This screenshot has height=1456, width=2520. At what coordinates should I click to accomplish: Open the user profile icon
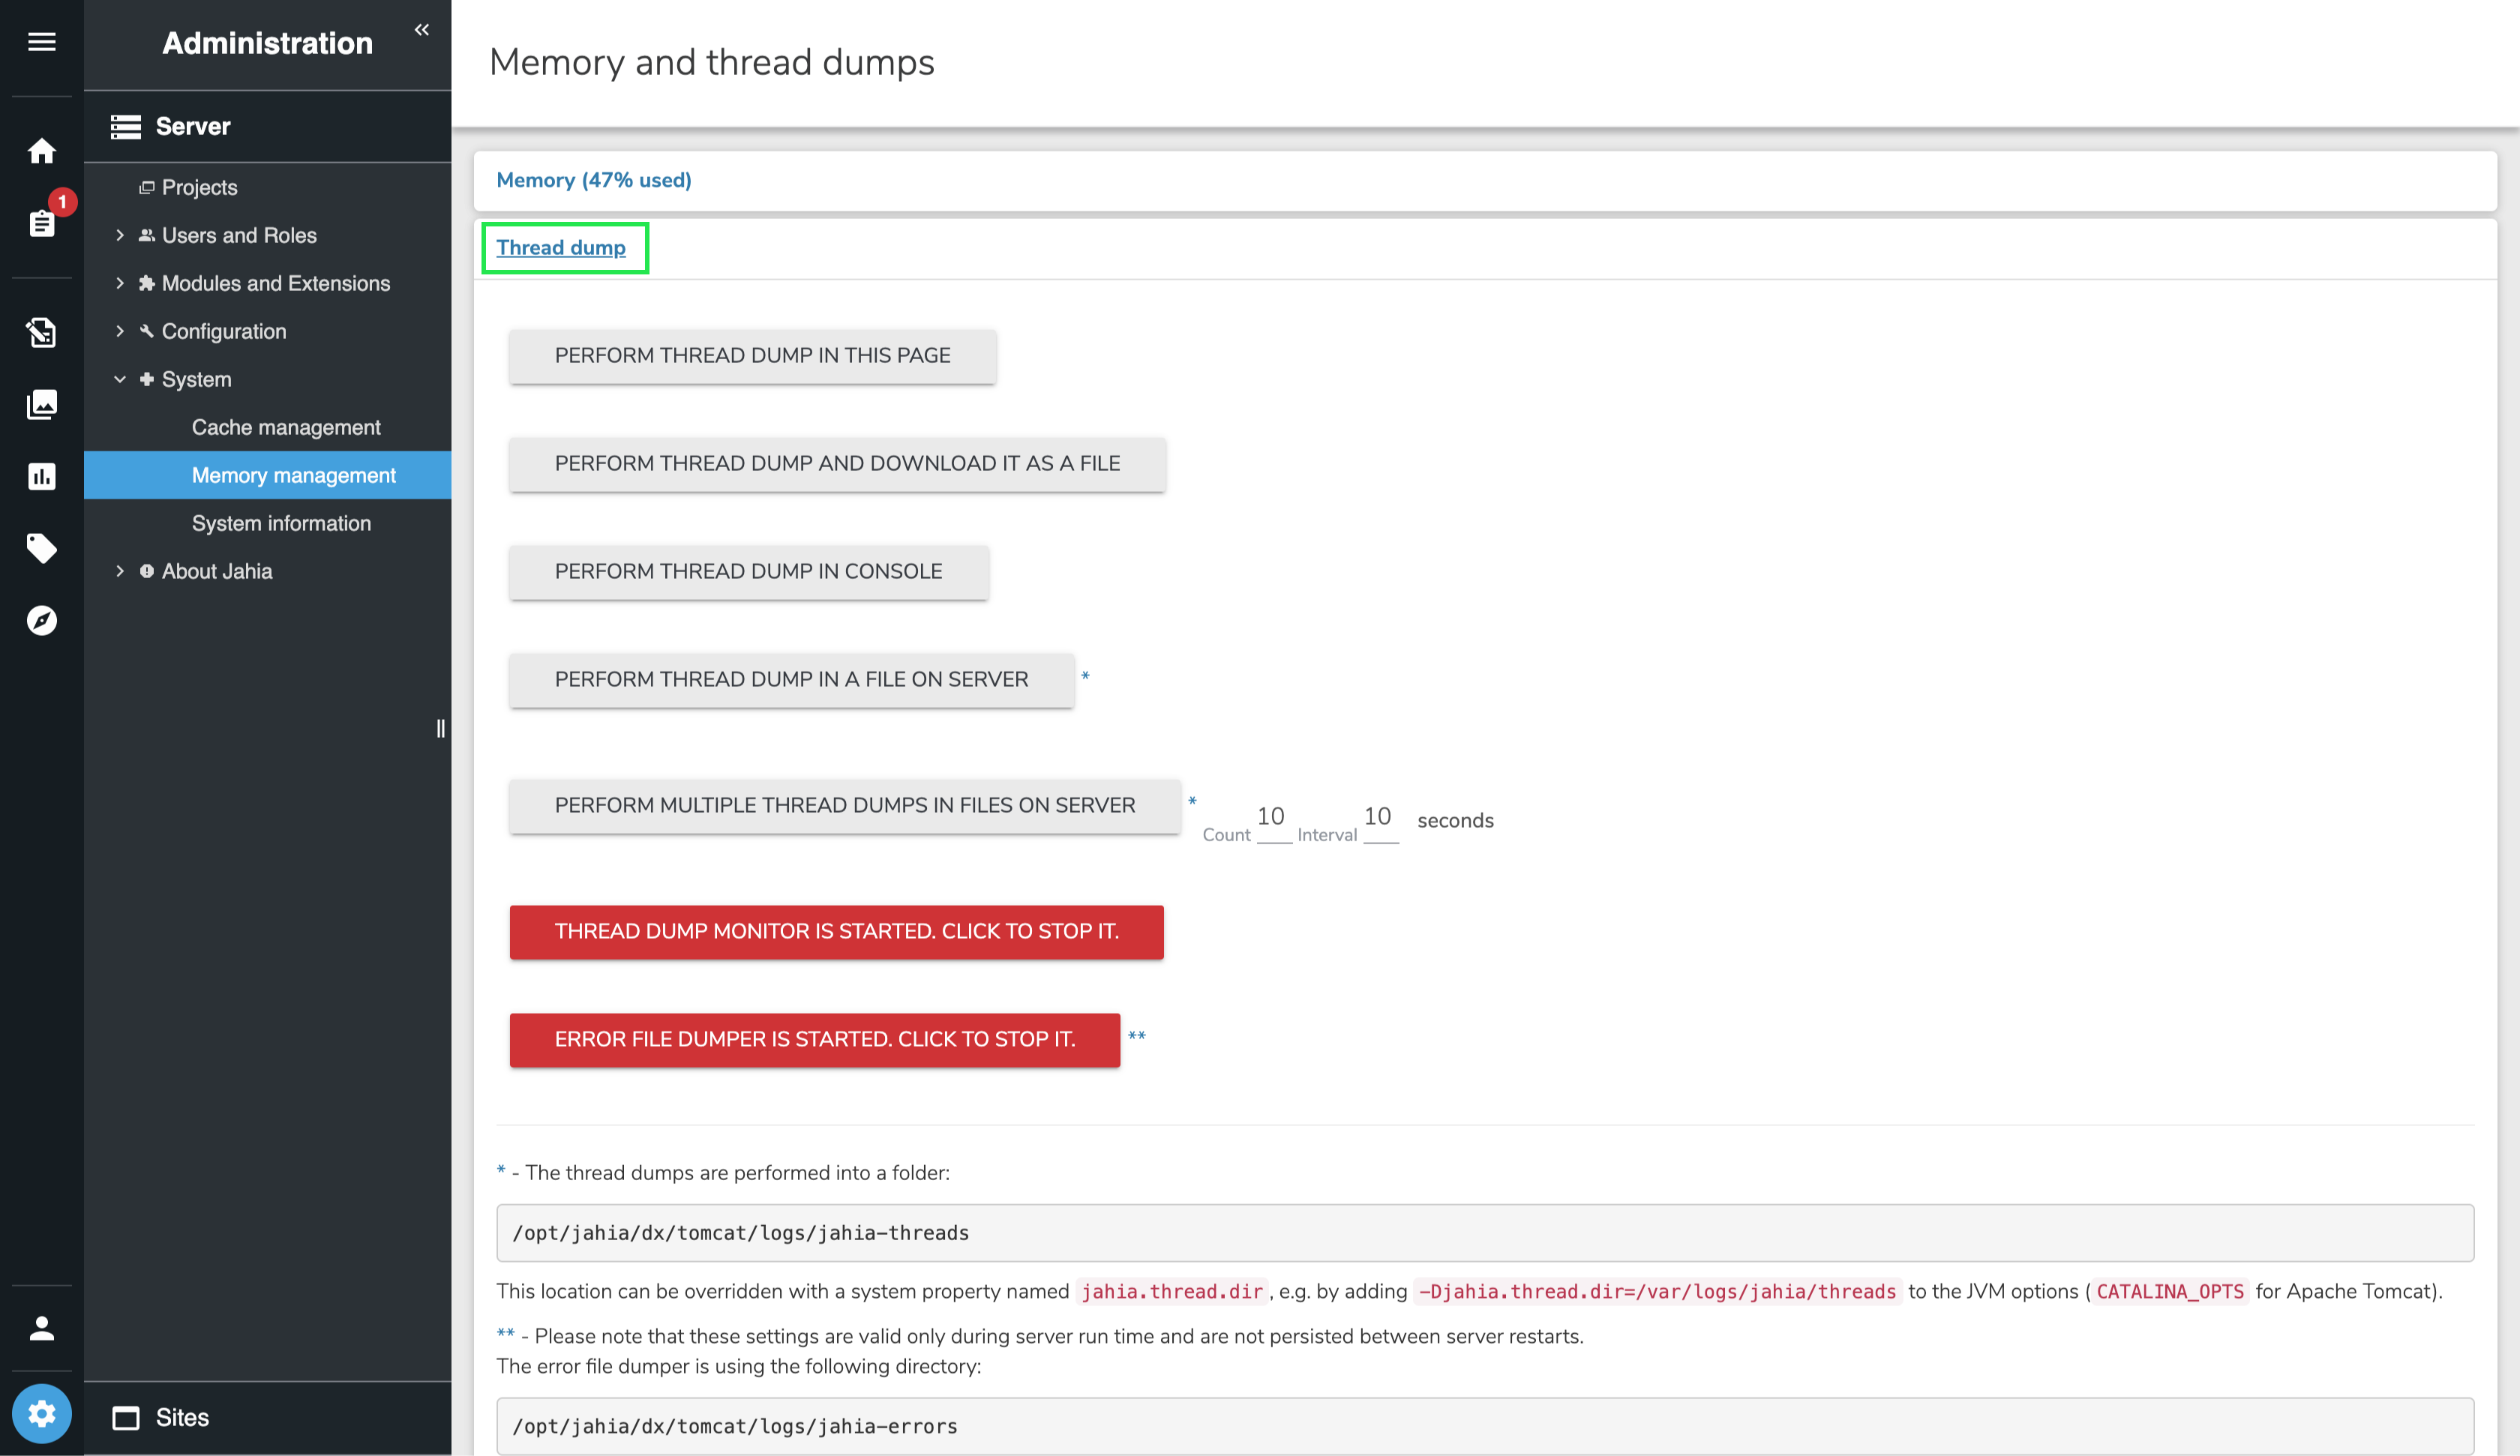tap(41, 1328)
